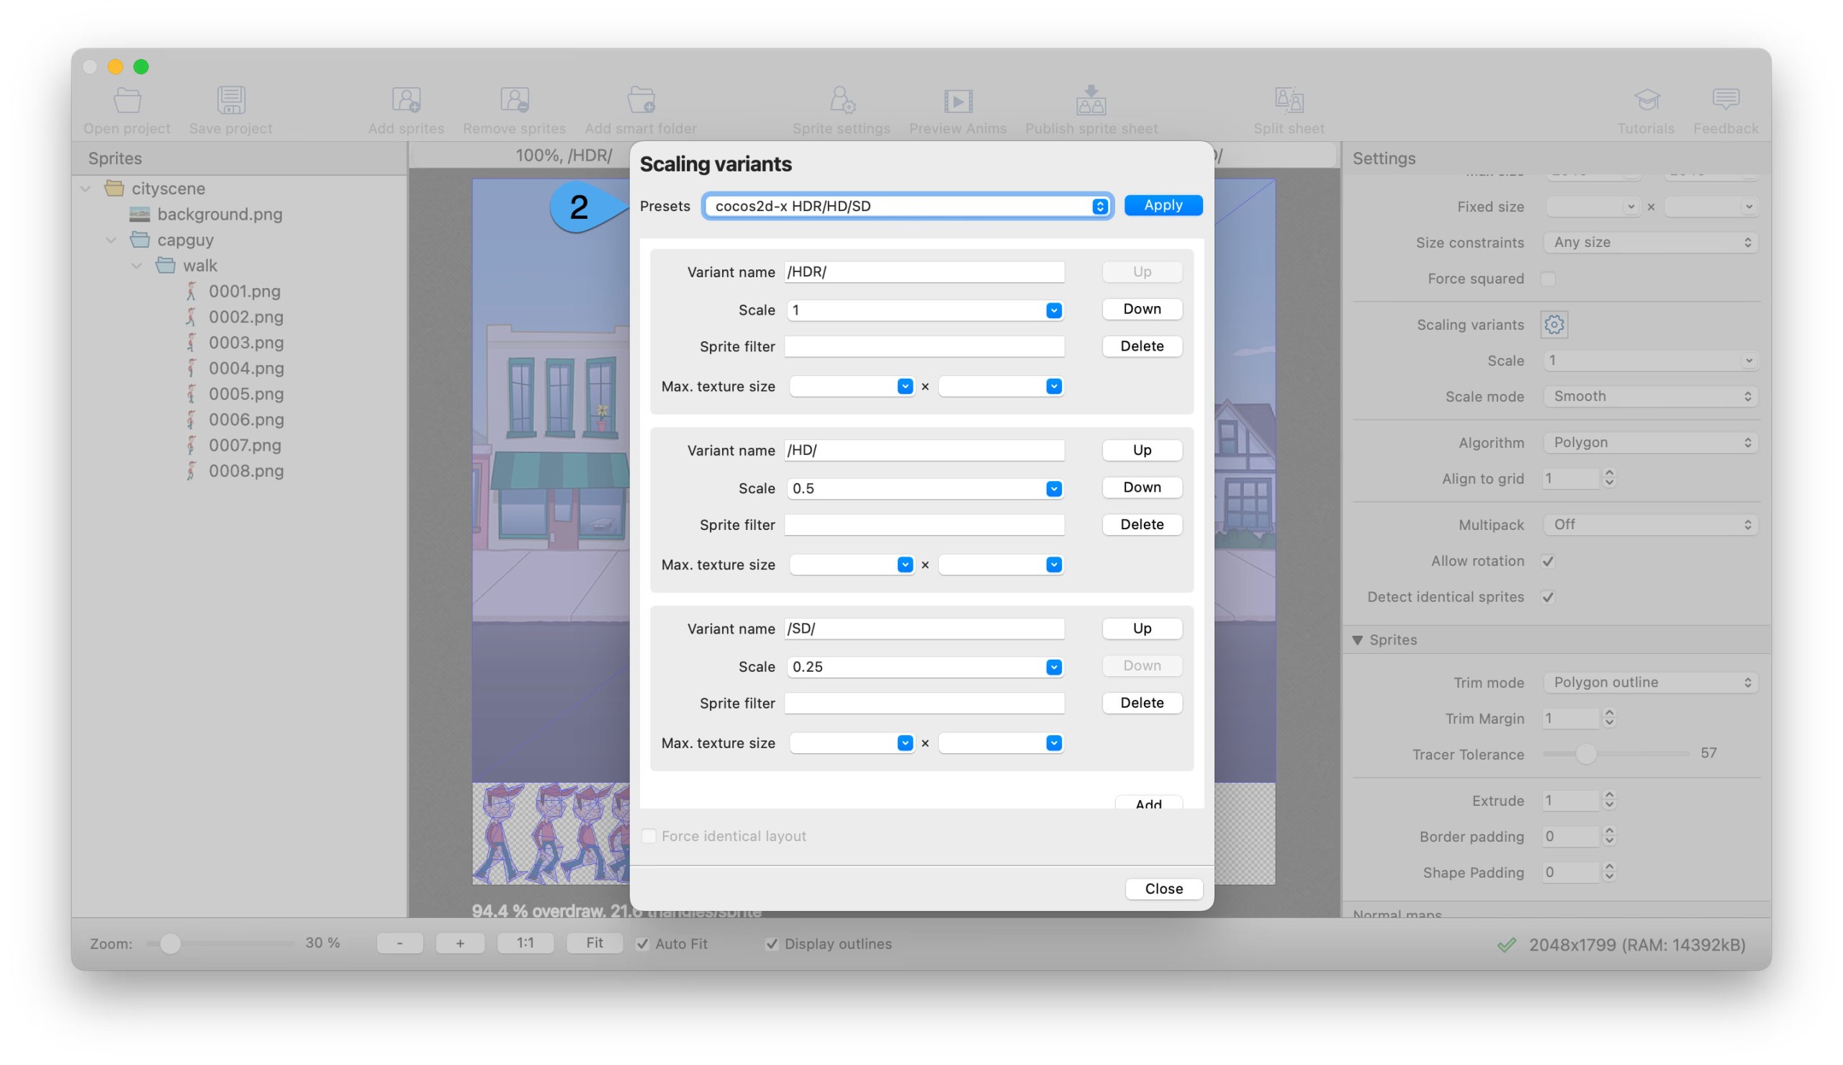Click the Preview Anims icon
This screenshot has width=1843, height=1065.
pyautogui.click(x=957, y=101)
